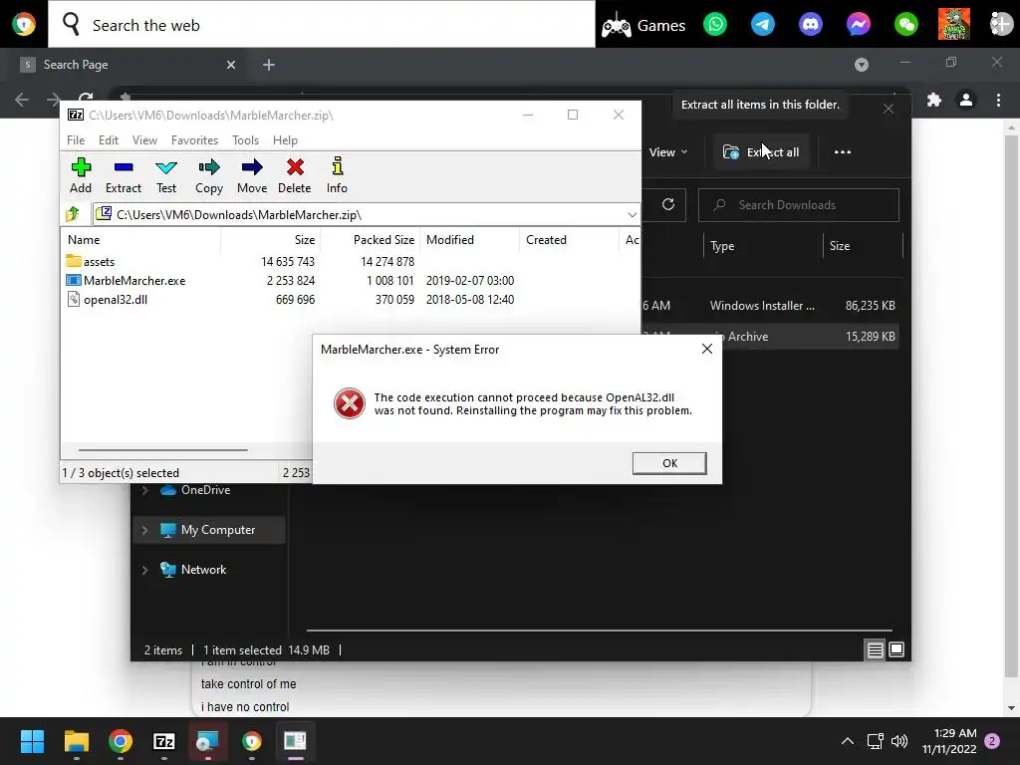This screenshot has width=1020, height=765.
Task: Open the browser tab search dropdown arrow
Action: (862, 65)
